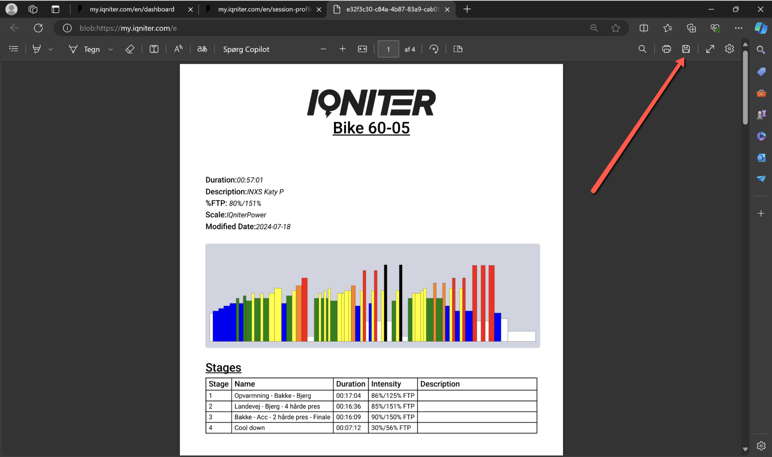Open sidebar settings gear at bottom
Screen dimensions: 772x457
pos(761,446)
